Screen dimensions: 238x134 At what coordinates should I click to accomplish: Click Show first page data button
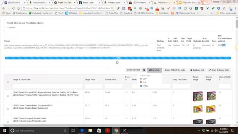[219, 70]
